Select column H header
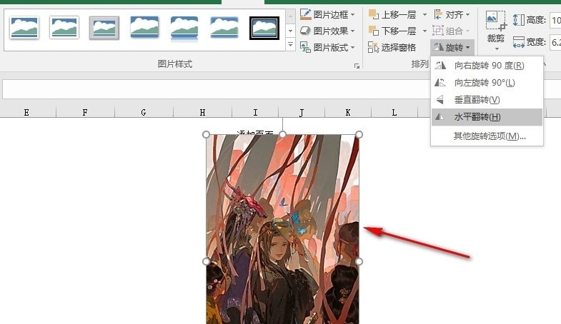Image resolution: width=561 pixels, height=324 pixels. (202, 113)
